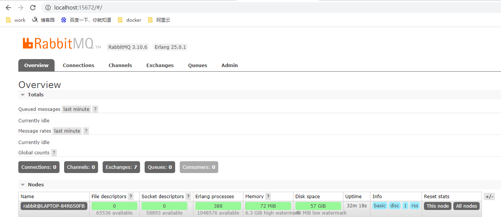
Task: Change Message rates last minute range
Action: click(67, 131)
